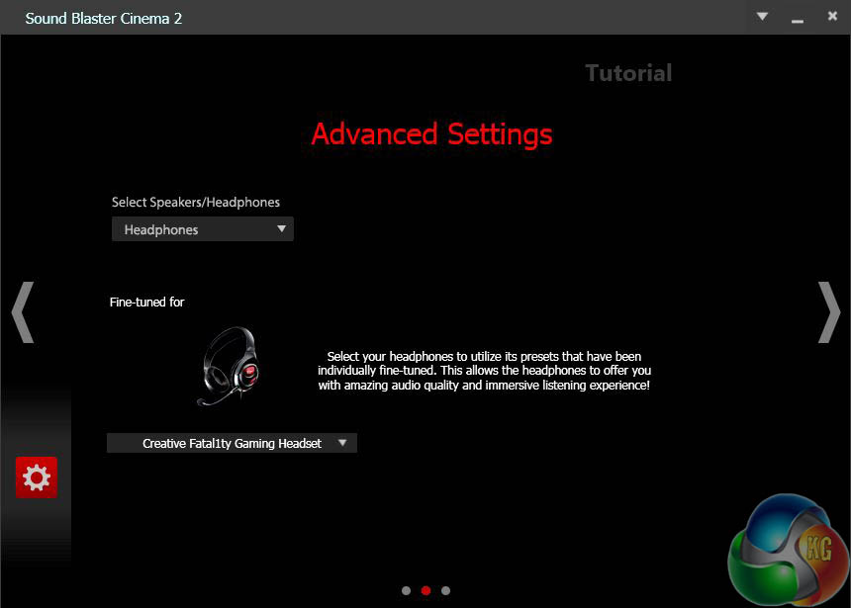Click the 'Select Speakers/Headphones' label
Screen dimensions: 851x608
coord(195,203)
